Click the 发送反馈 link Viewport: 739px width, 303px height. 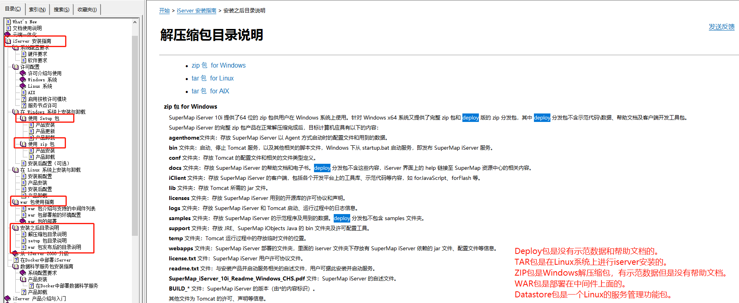pos(721,27)
